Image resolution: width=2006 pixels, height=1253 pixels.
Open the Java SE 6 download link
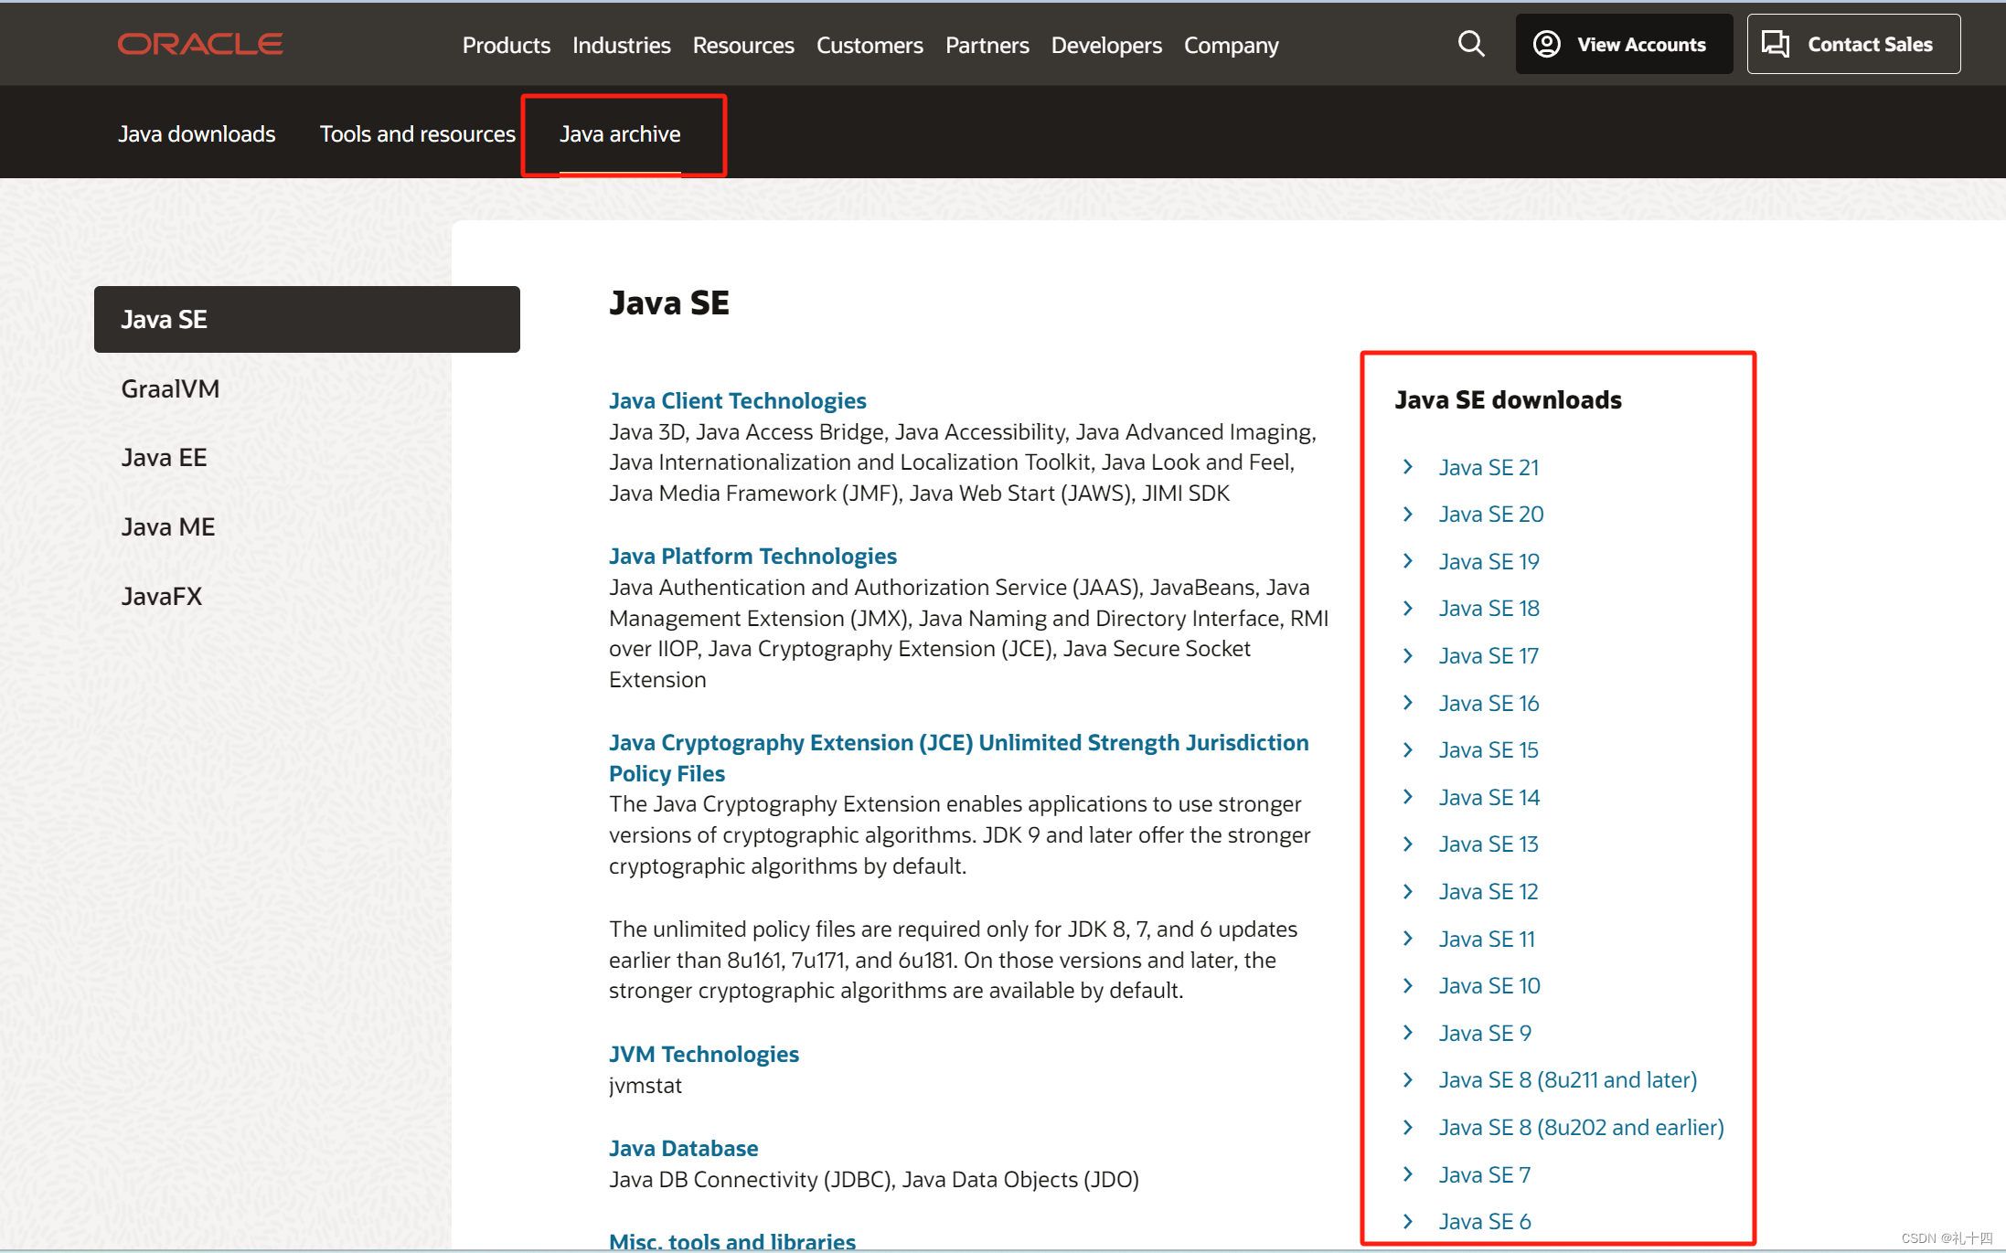click(1485, 1221)
